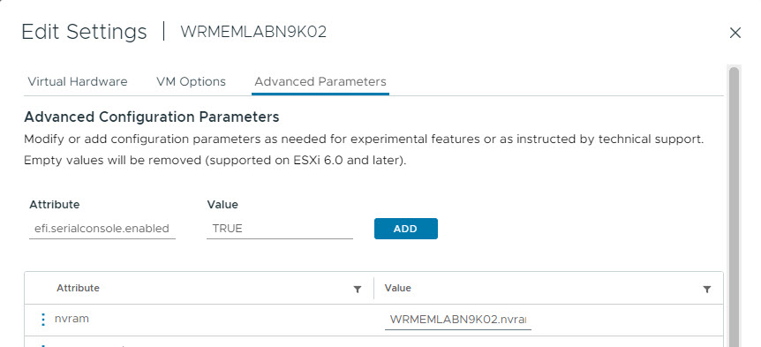Close the Edit Settings dialog

[x=735, y=33]
